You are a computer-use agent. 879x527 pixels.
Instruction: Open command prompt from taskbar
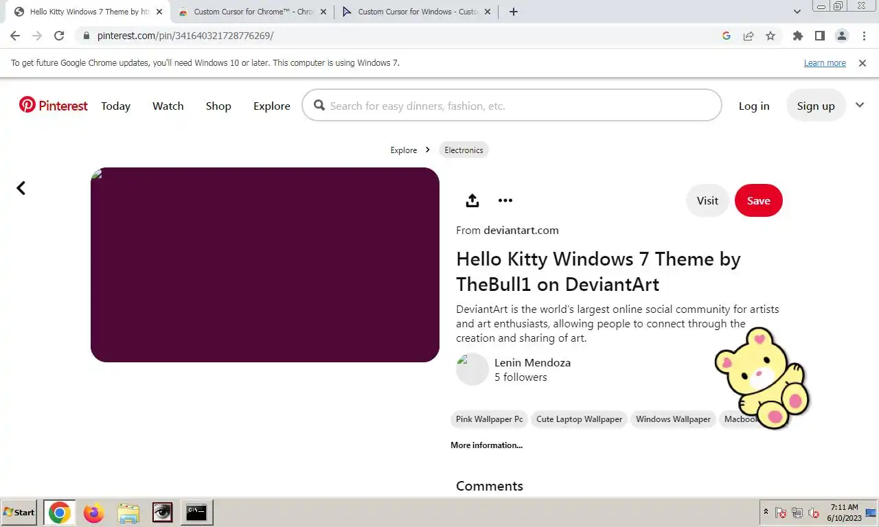point(196,513)
